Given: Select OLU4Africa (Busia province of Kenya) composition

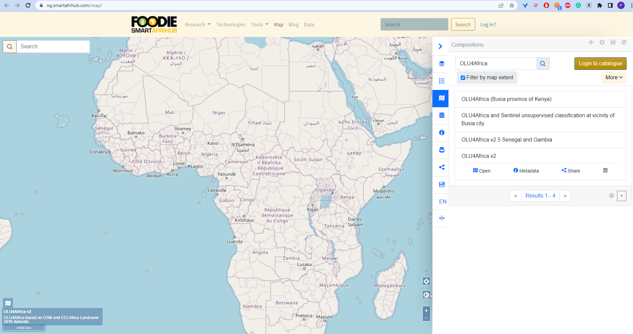Looking at the screenshot, I should (x=540, y=99).
